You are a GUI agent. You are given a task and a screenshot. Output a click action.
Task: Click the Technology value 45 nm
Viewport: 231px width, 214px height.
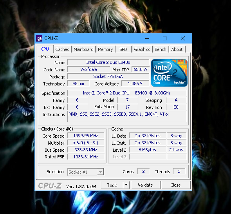(x=78, y=83)
